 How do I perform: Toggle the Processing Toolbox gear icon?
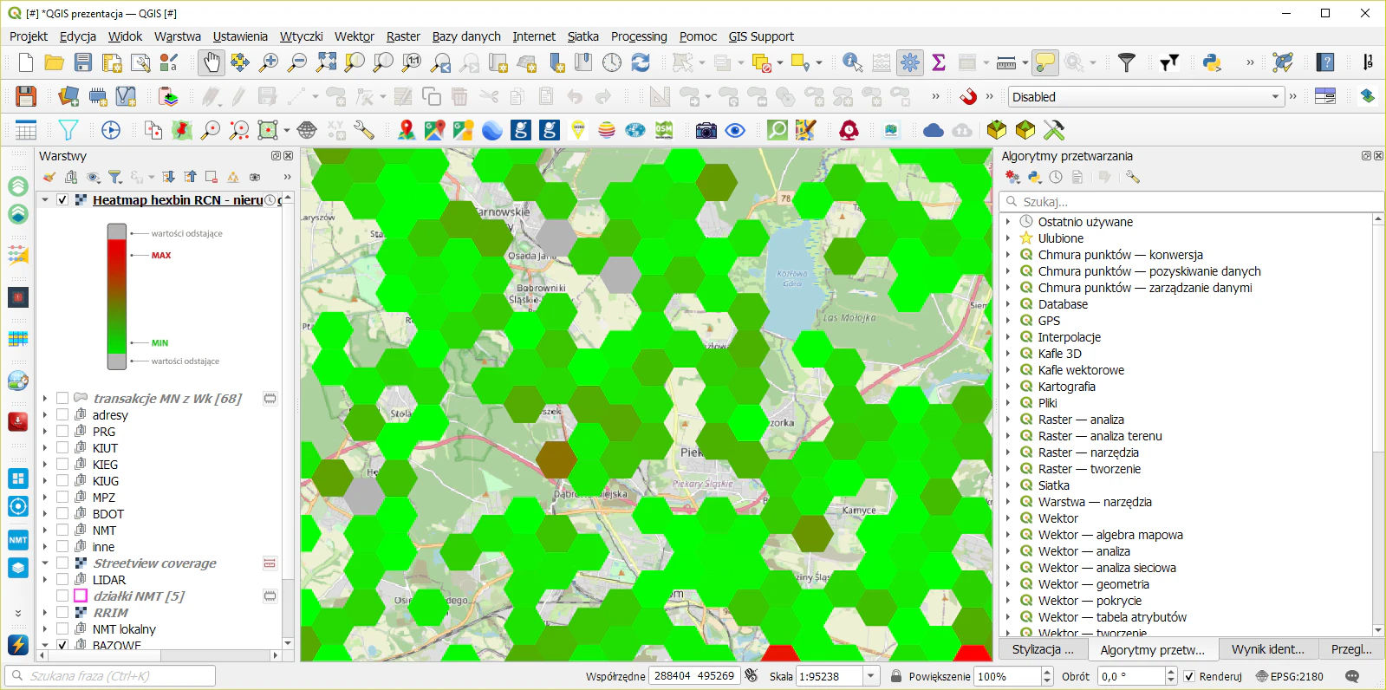point(910,62)
